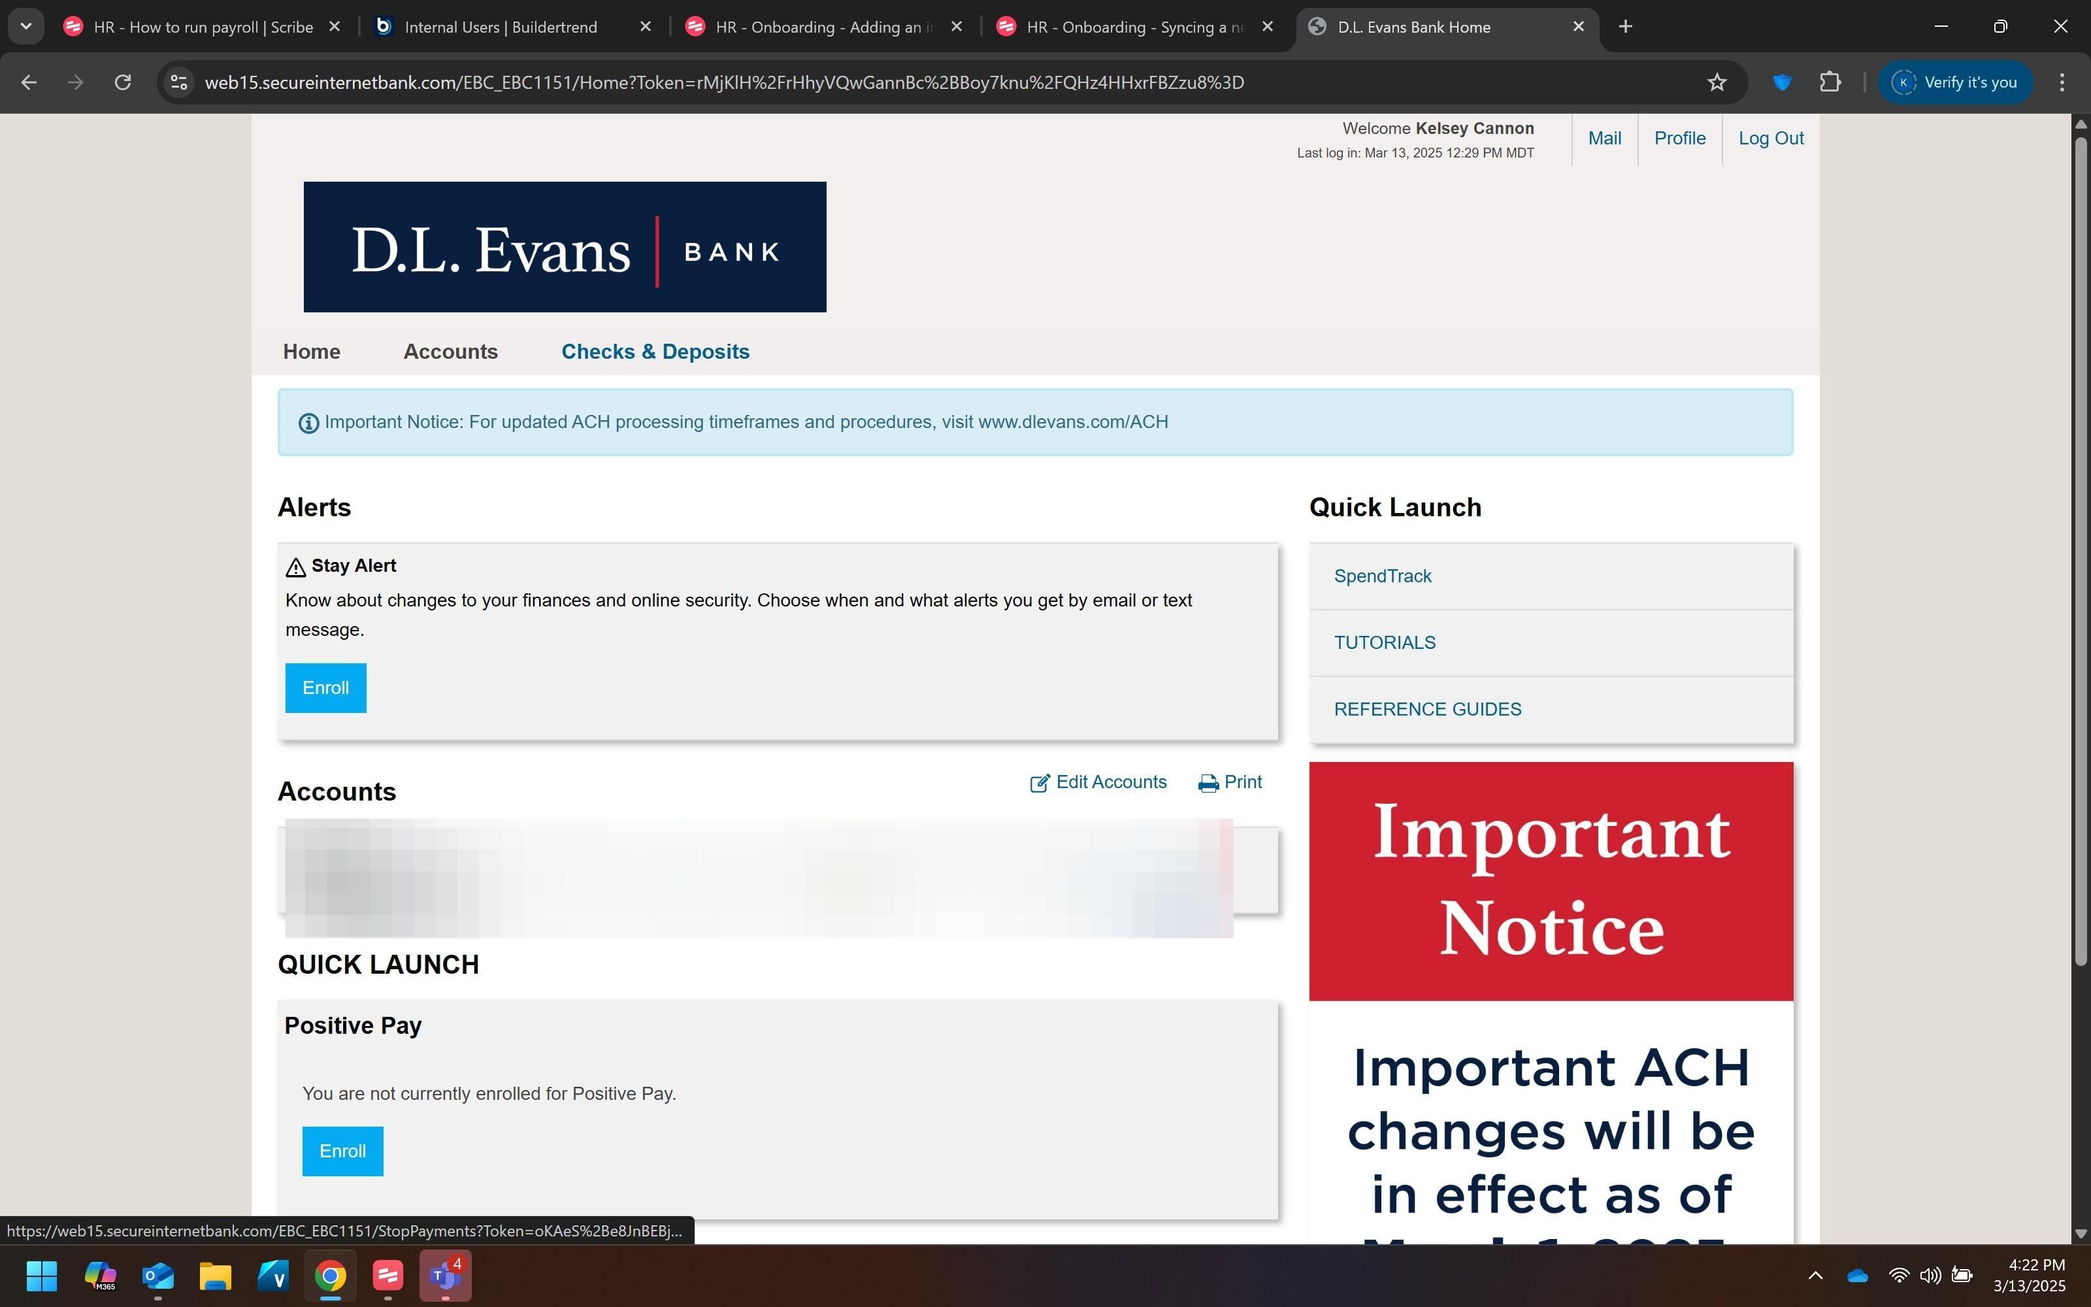The width and height of the screenshot is (2091, 1307).
Task: Open Scribe app from taskbar
Action: pos(388,1275)
